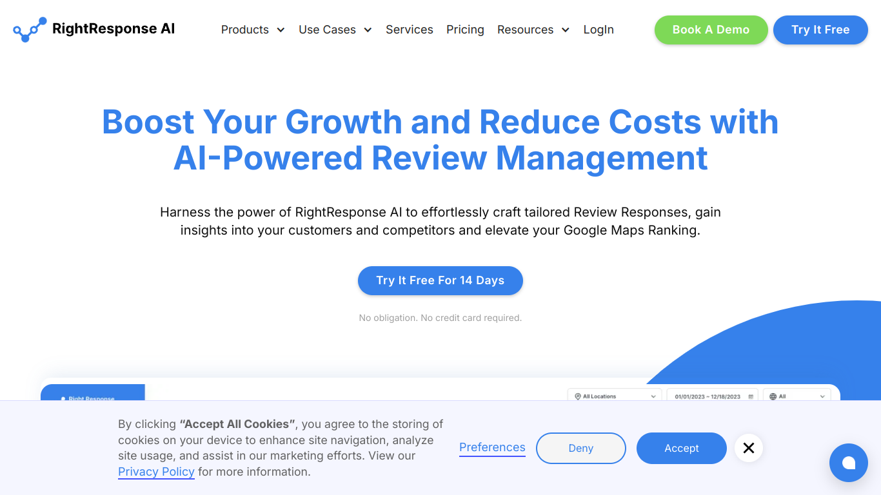
Task: Open the Use Cases menu item
Action: pyautogui.click(x=327, y=30)
